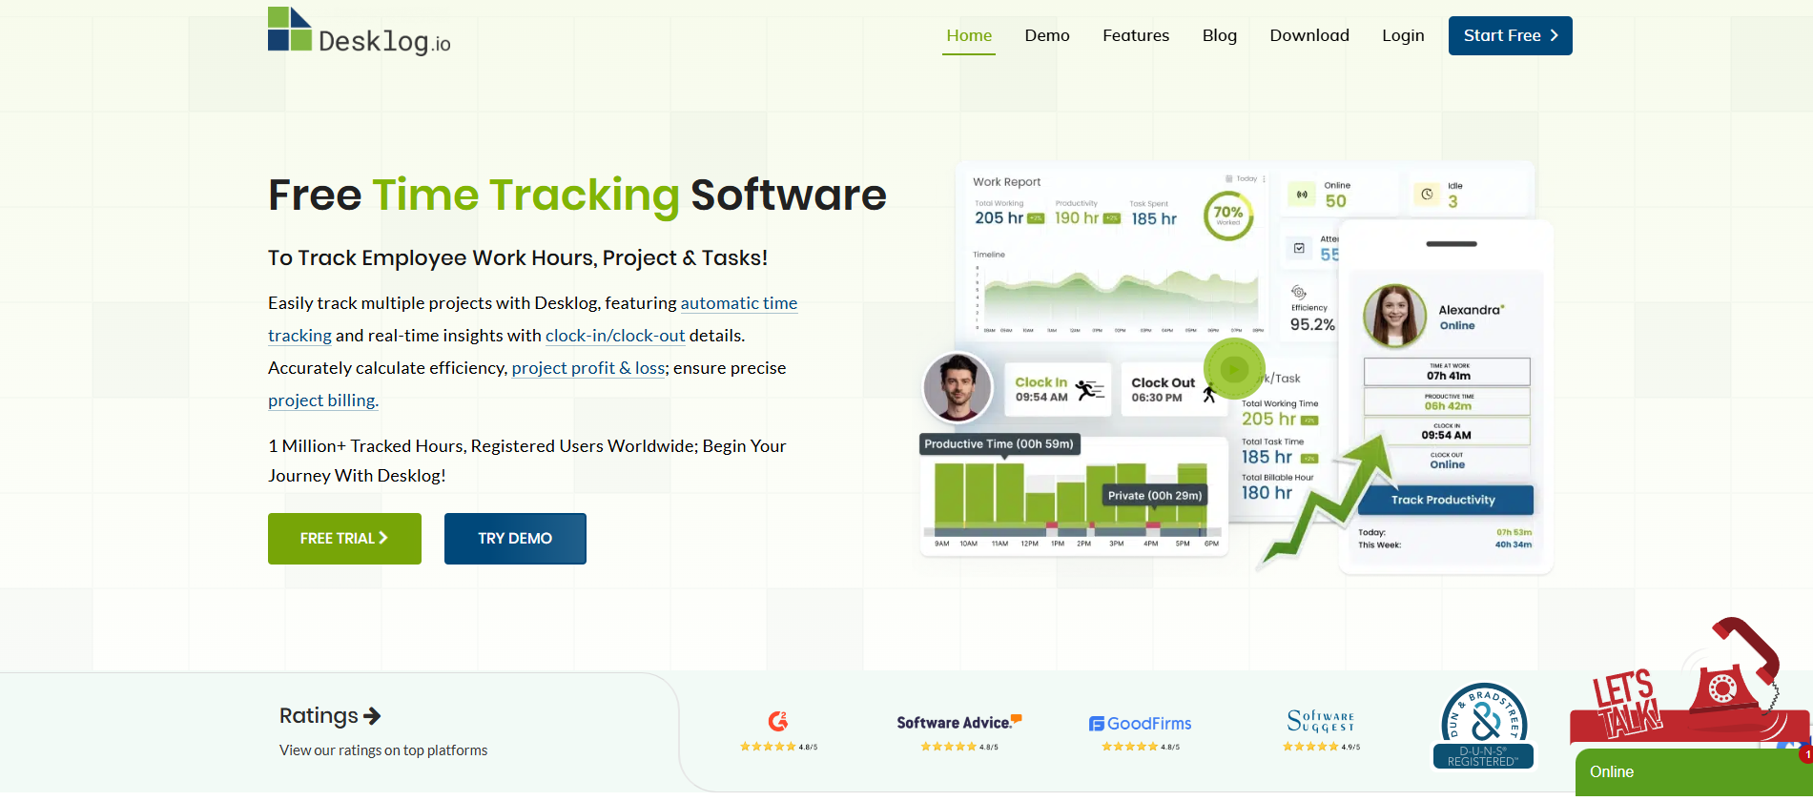Click the Work Report title in the dashboard
This screenshot has height=801, width=1813.
pyautogui.click(x=1006, y=182)
